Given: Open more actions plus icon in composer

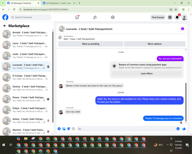Looking at the screenshot, I should (59, 129).
